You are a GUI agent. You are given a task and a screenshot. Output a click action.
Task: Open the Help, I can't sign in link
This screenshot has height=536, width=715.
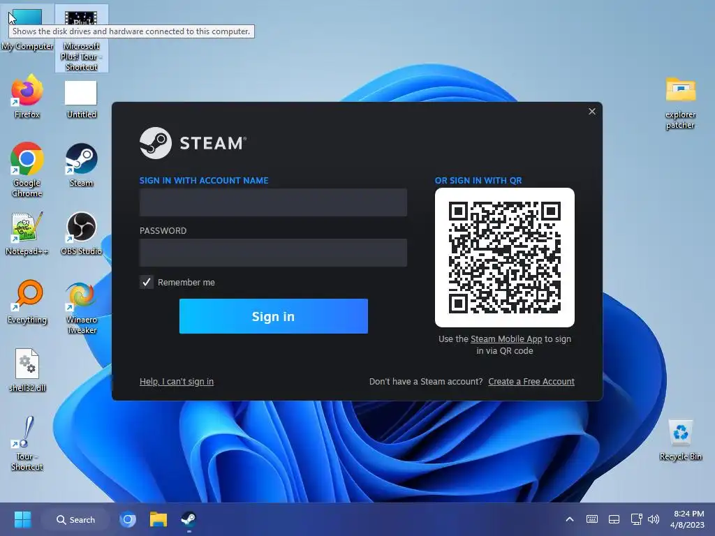[177, 382]
